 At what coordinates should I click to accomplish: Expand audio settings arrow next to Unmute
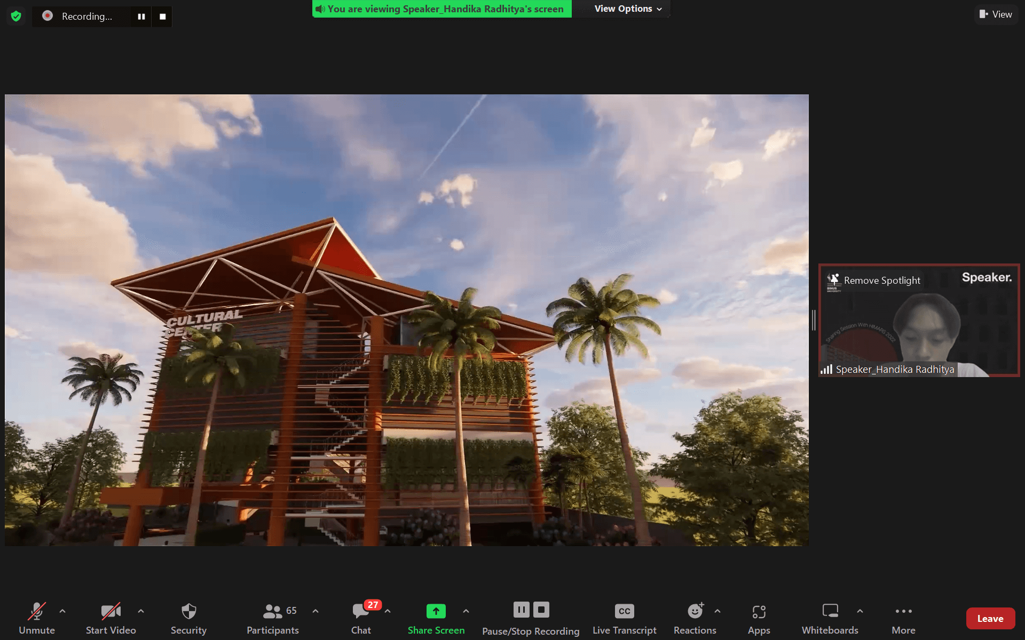click(62, 611)
